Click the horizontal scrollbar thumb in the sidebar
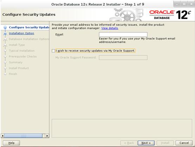The width and height of the screenshot is (195, 147). [24, 136]
